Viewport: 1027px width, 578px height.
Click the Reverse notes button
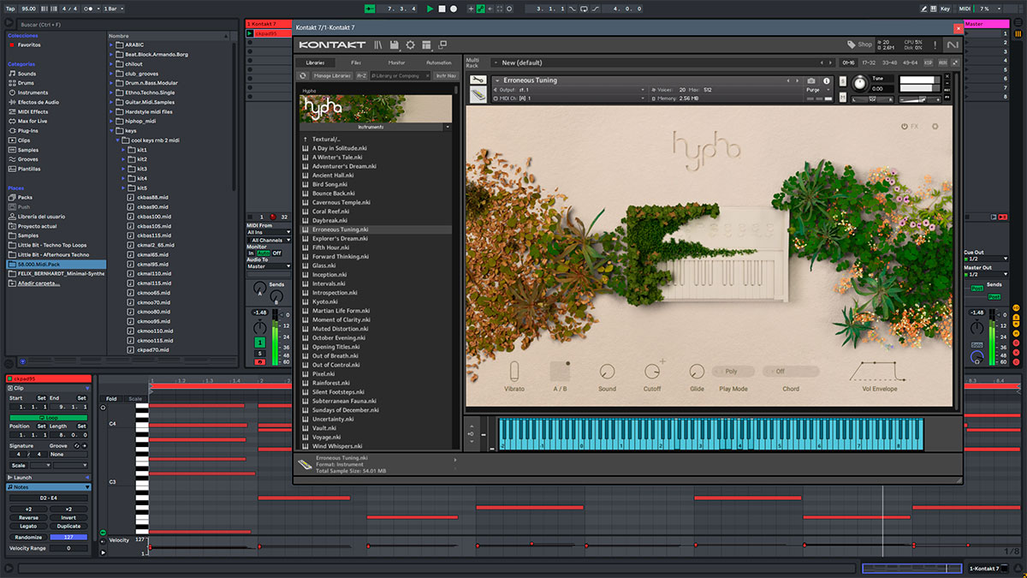pyautogui.click(x=28, y=517)
